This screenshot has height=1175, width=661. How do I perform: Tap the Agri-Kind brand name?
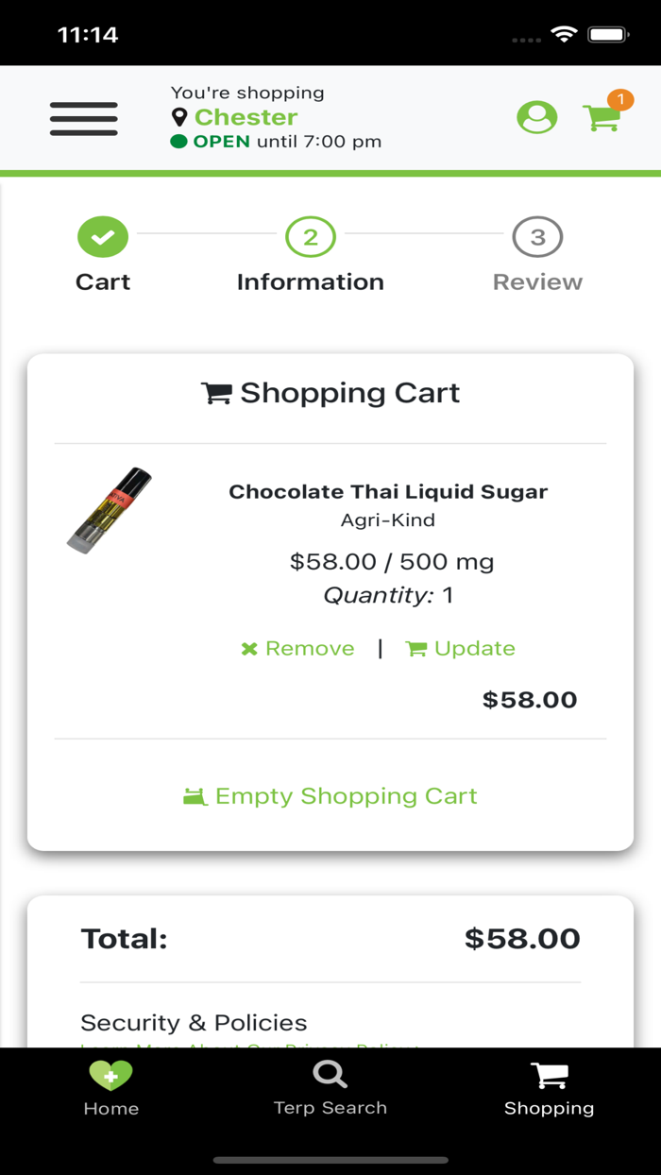point(388,520)
